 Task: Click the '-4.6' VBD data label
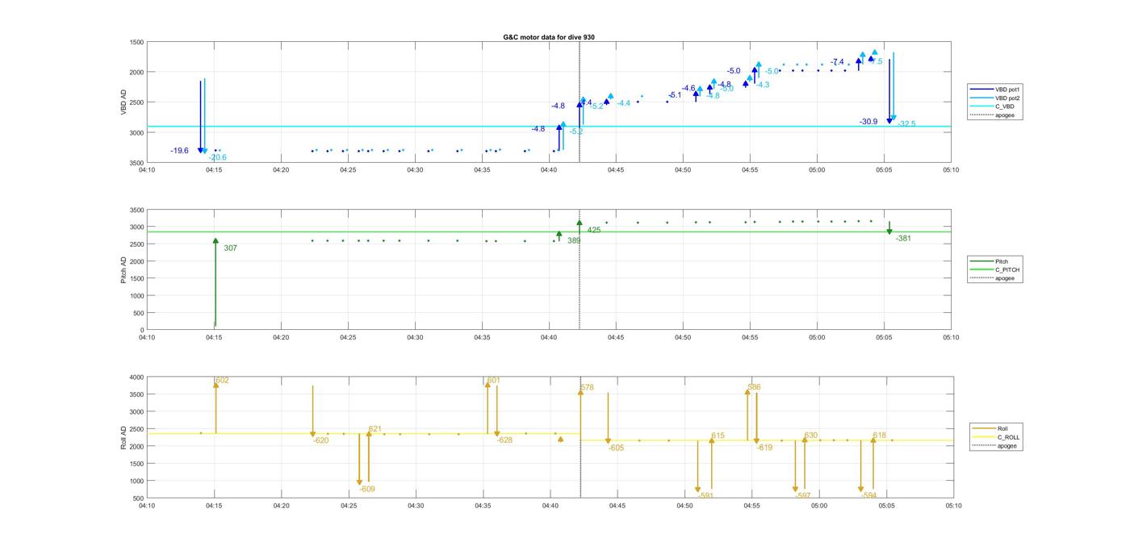pos(688,88)
